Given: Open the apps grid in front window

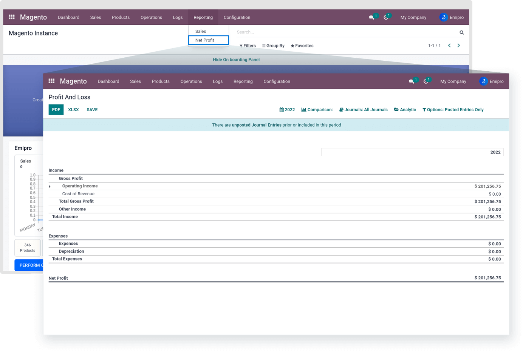Looking at the screenshot, I should [x=52, y=81].
